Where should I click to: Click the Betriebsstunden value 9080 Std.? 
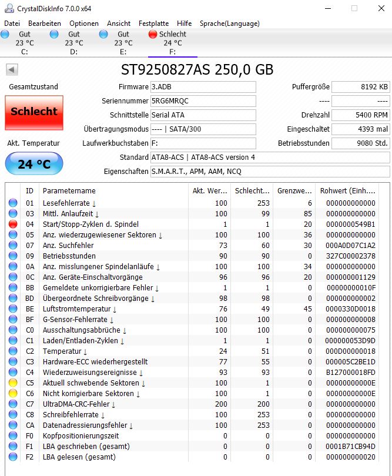(361, 143)
